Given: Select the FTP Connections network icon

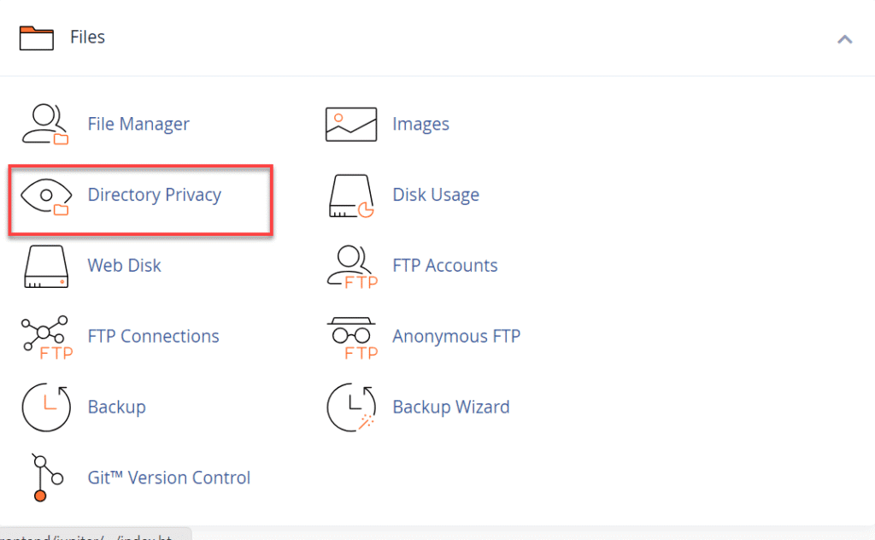Looking at the screenshot, I should (x=45, y=337).
